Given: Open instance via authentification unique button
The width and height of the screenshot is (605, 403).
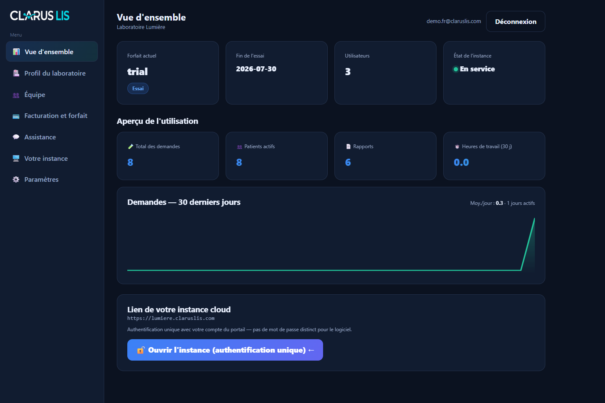Looking at the screenshot, I should click(225, 350).
